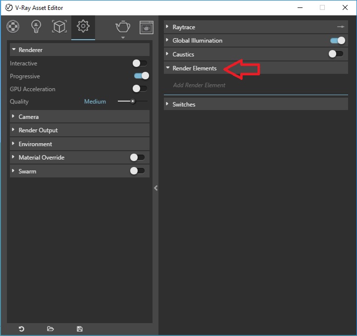Start render with the teapot icon
This screenshot has height=336, width=357.
click(123, 27)
